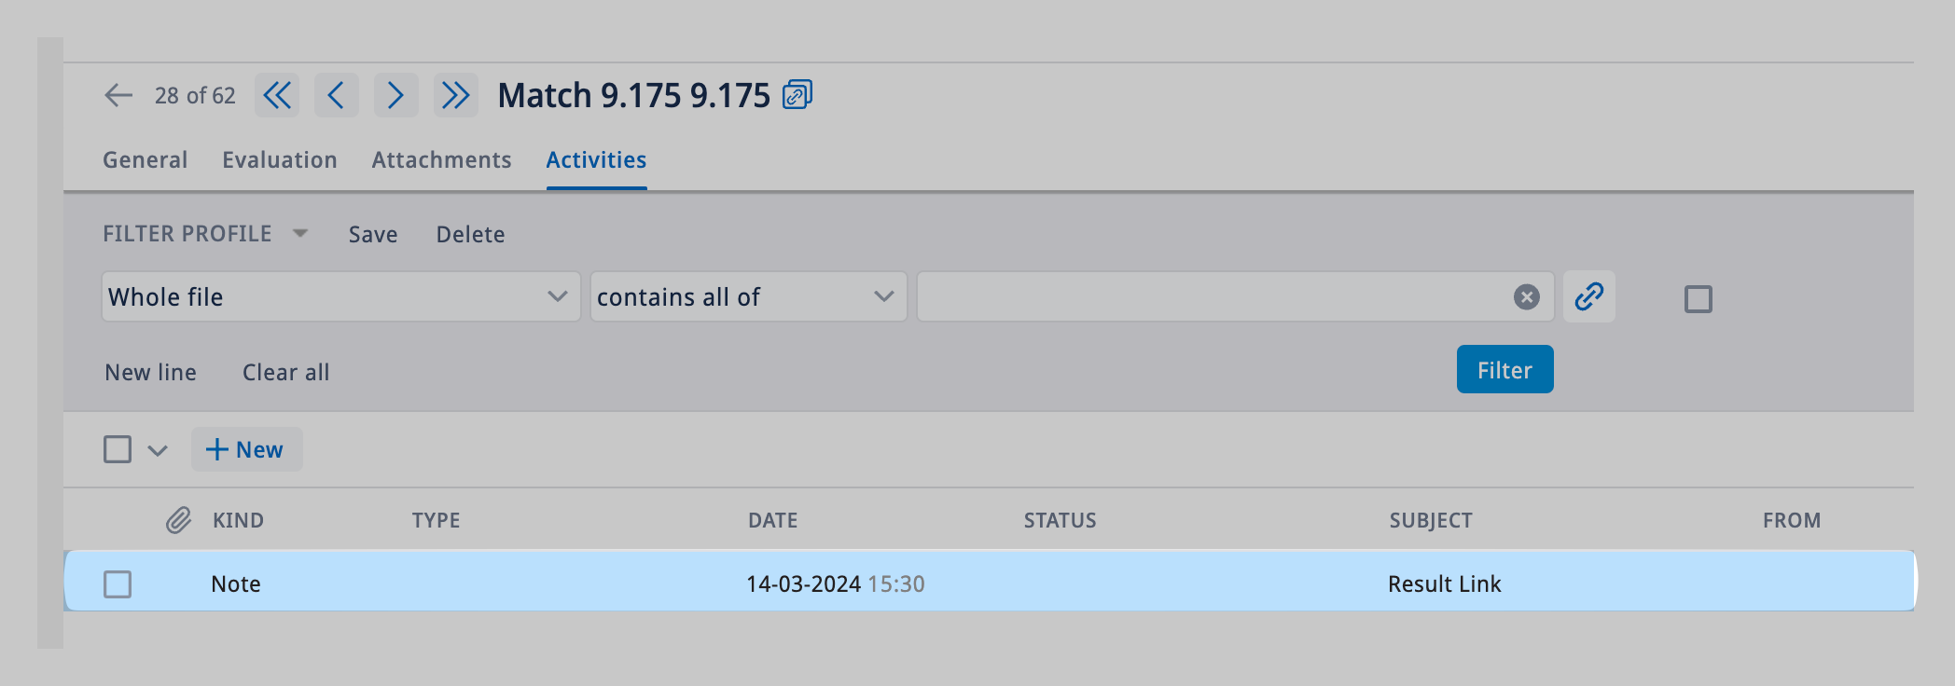Click the copy link icon beside the title
The image size is (1955, 686).
click(x=797, y=95)
